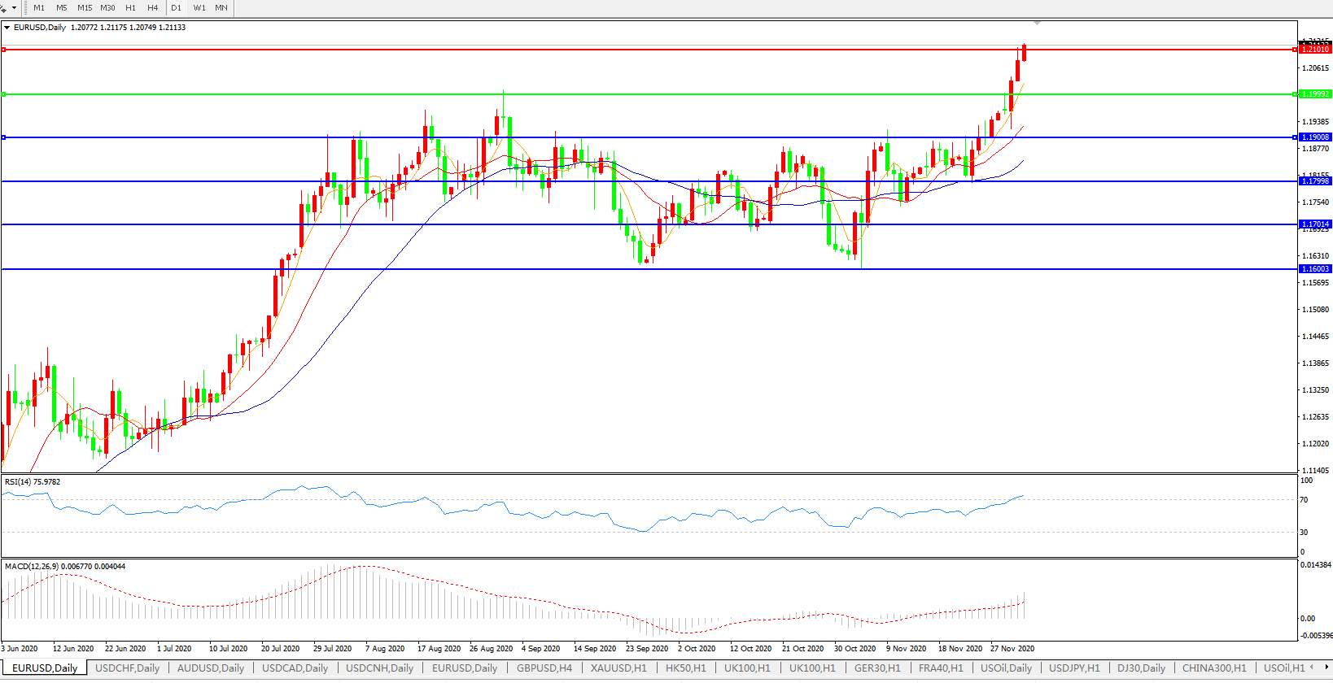Click the red 1.21010 price label

pos(1315,50)
